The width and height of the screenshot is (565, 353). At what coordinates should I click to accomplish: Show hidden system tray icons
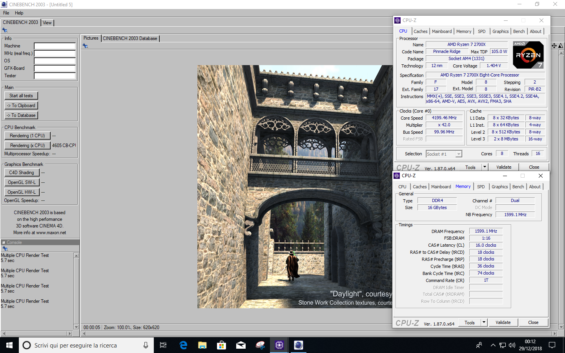493,345
